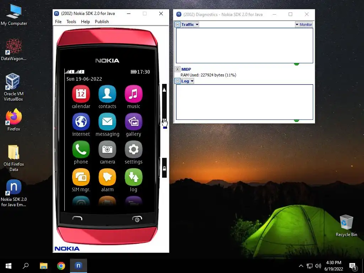Click the emulator volume up arrow
Viewport: 364px width, 273px height.
click(164, 90)
